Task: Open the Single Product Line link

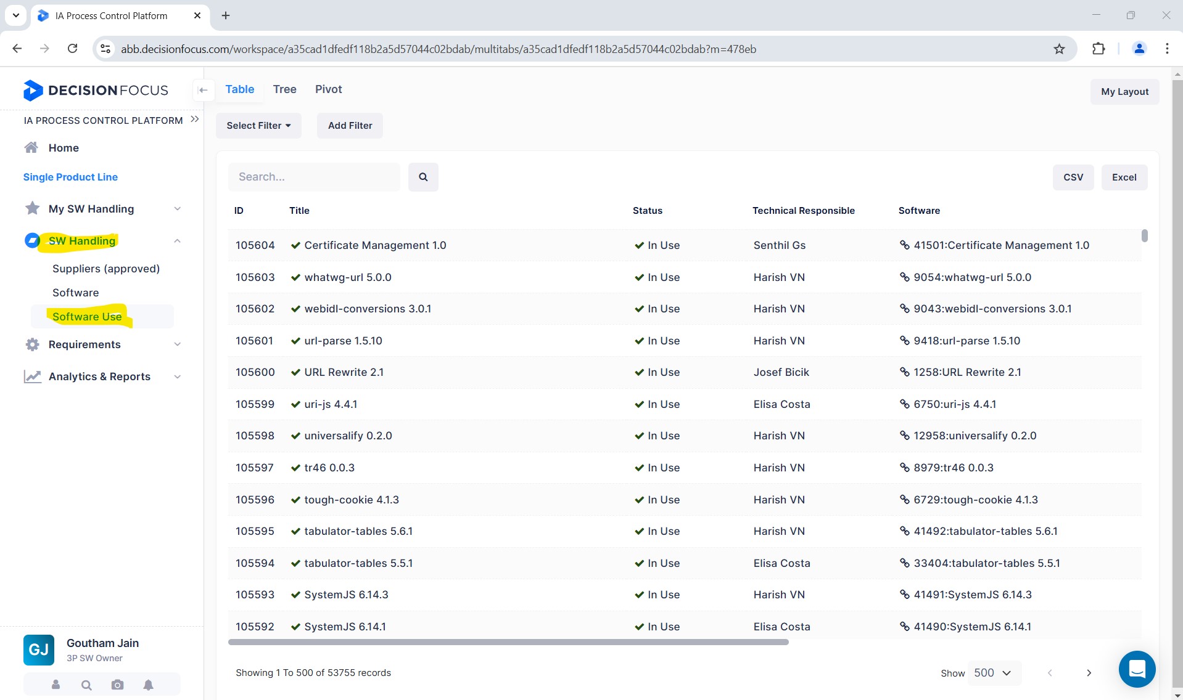Action: click(x=70, y=177)
